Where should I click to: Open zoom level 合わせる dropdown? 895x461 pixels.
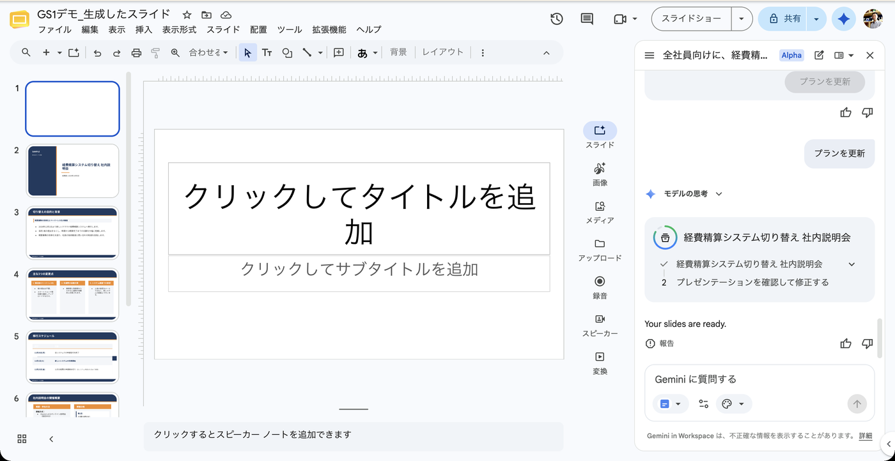pos(208,52)
